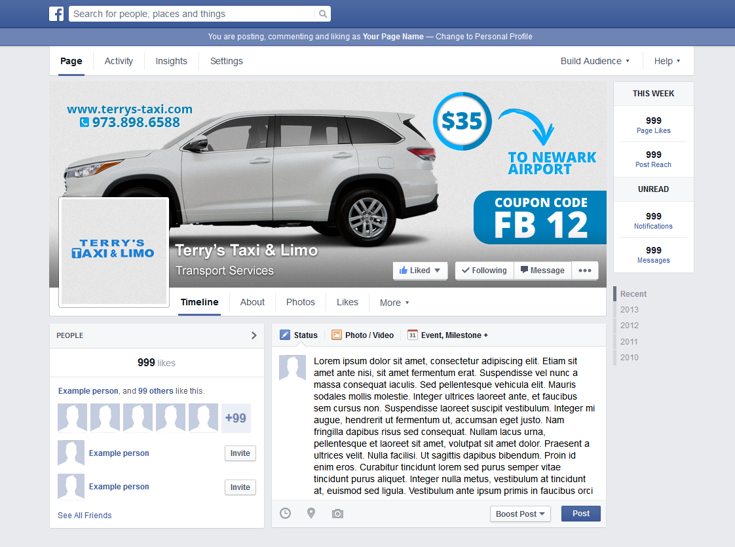The width and height of the screenshot is (735, 547).
Task: Click the camera icon below post
Action: pyautogui.click(x=337, y=514)
